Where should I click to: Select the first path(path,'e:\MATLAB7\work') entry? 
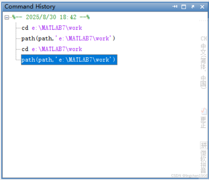(x=68, y=39)
